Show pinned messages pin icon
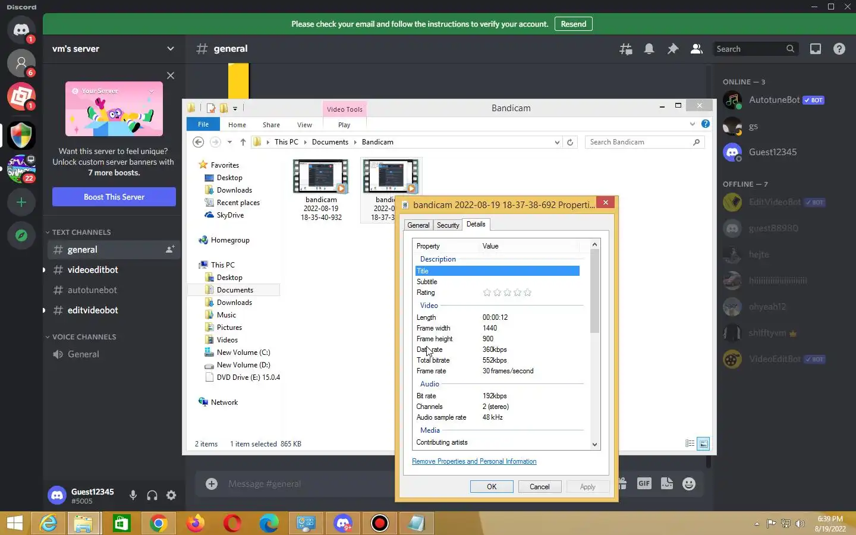This screenshot has height=535, width=856. [x=673, y=49]
